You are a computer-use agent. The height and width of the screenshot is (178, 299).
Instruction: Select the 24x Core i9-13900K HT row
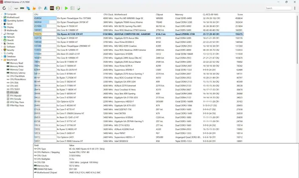pyautogui.click(x=138, y=30)
